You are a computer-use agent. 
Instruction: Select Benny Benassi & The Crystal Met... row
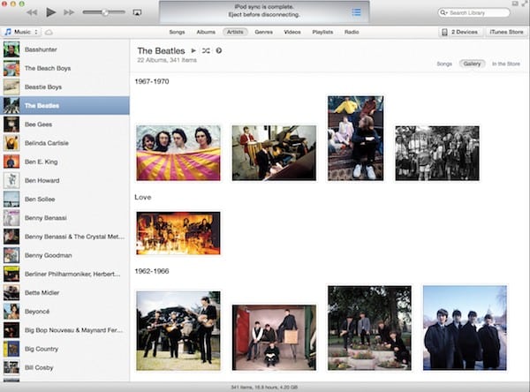pyautogui.click(x=64, y=237)
